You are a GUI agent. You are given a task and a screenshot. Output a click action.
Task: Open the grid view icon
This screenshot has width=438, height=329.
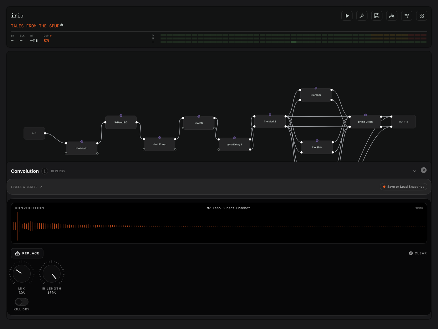coord(422,16)
